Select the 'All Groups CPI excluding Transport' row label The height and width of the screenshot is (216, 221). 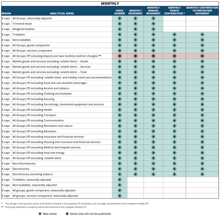34,115
